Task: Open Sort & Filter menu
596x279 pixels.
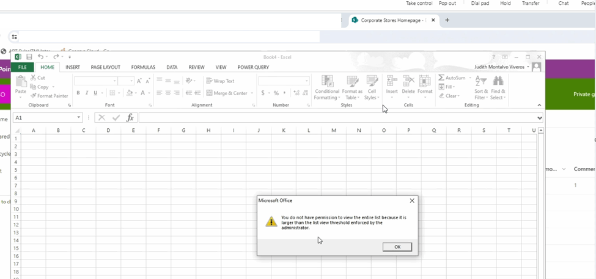Action: [481, 88]
